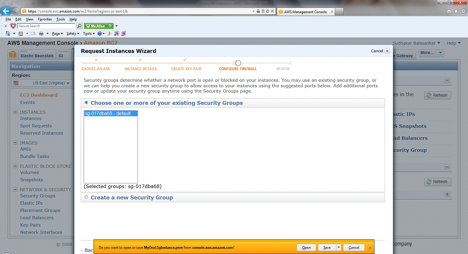The height and width of the screenshot is (254, 468).
Task: Click Save in download bar
Action: coord(327,247)
